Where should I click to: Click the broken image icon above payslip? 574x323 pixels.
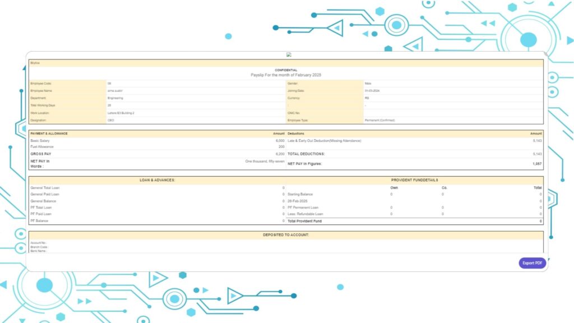(x=289, y=54)
